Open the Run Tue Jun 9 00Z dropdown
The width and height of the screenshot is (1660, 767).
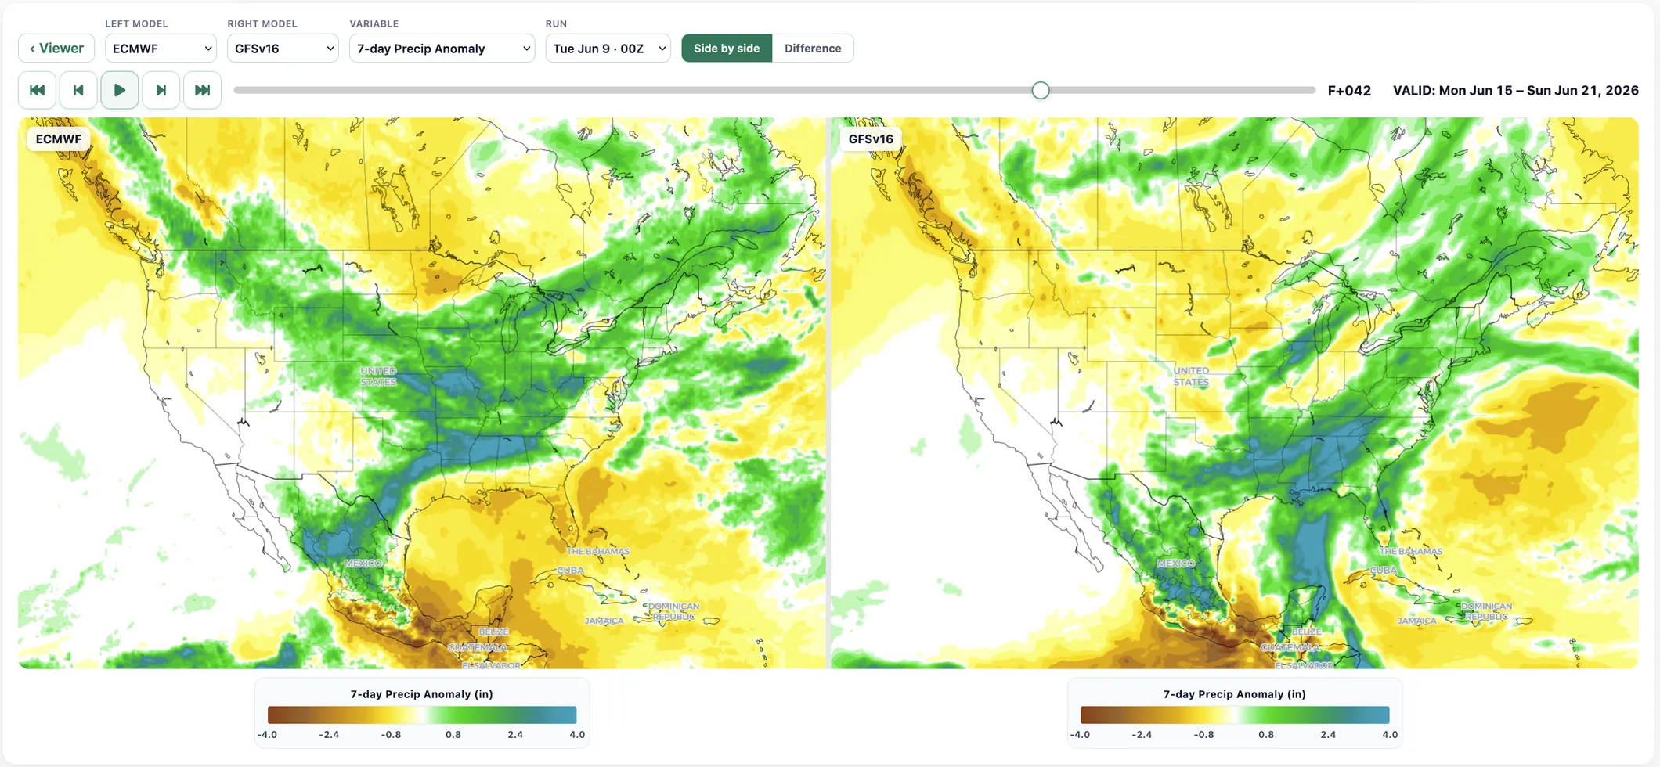(608, 48)
